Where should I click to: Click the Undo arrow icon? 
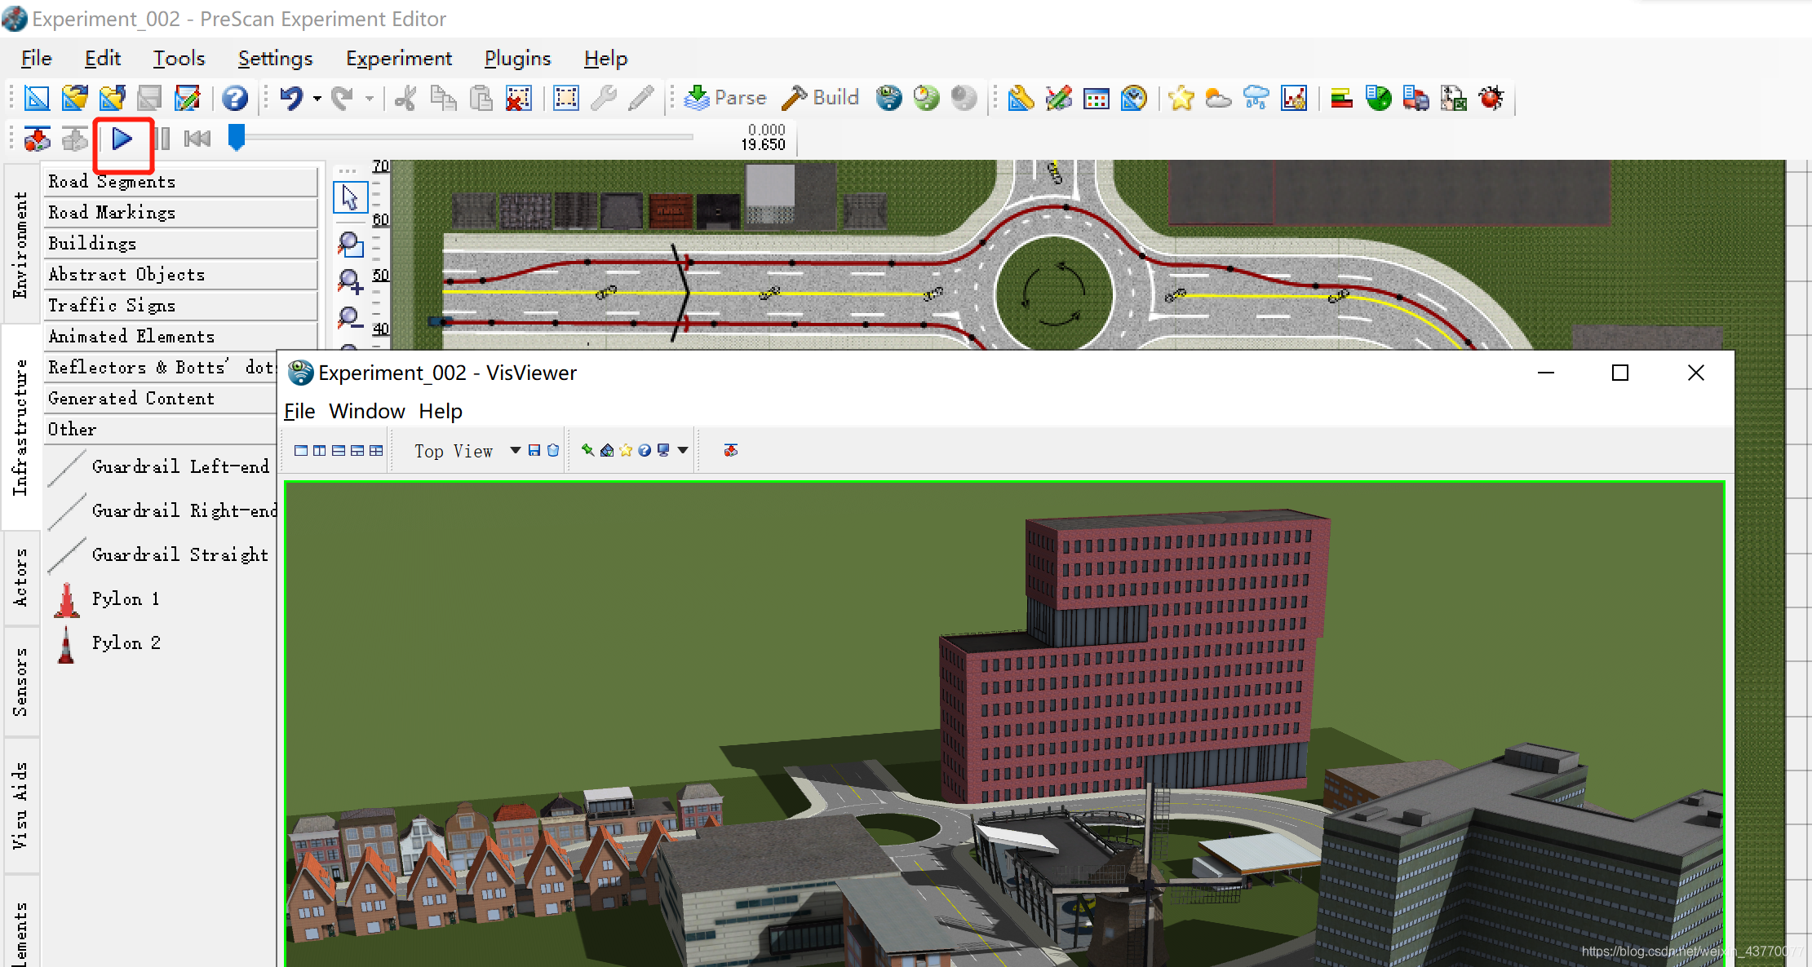coord(291,98)
